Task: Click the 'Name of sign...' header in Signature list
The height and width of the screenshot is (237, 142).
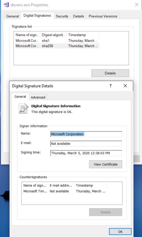Action: click(x=27, y=35)
